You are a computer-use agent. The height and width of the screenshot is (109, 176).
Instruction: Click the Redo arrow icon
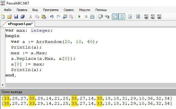point(58,17)
